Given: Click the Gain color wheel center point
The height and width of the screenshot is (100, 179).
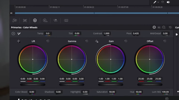Looking at the screenshot, I should pyautogui.click(x=111, y=59).
